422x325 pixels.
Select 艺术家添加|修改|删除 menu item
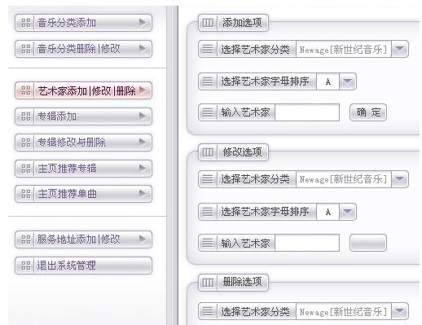pyautogui.click(x=83, y=90)
